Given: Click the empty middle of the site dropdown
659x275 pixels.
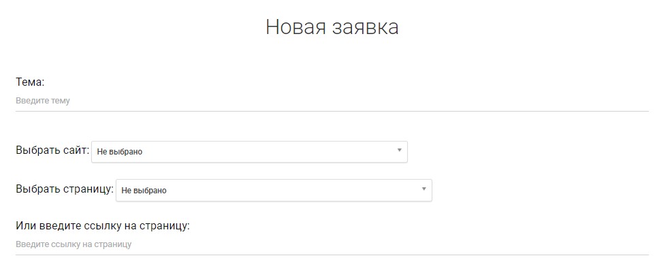Looking at the screenshot, I should (272, 152).
